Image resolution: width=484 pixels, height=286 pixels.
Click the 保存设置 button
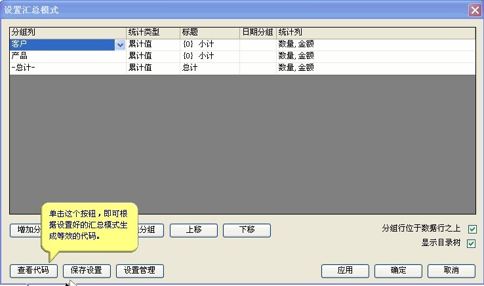[87, 270]
